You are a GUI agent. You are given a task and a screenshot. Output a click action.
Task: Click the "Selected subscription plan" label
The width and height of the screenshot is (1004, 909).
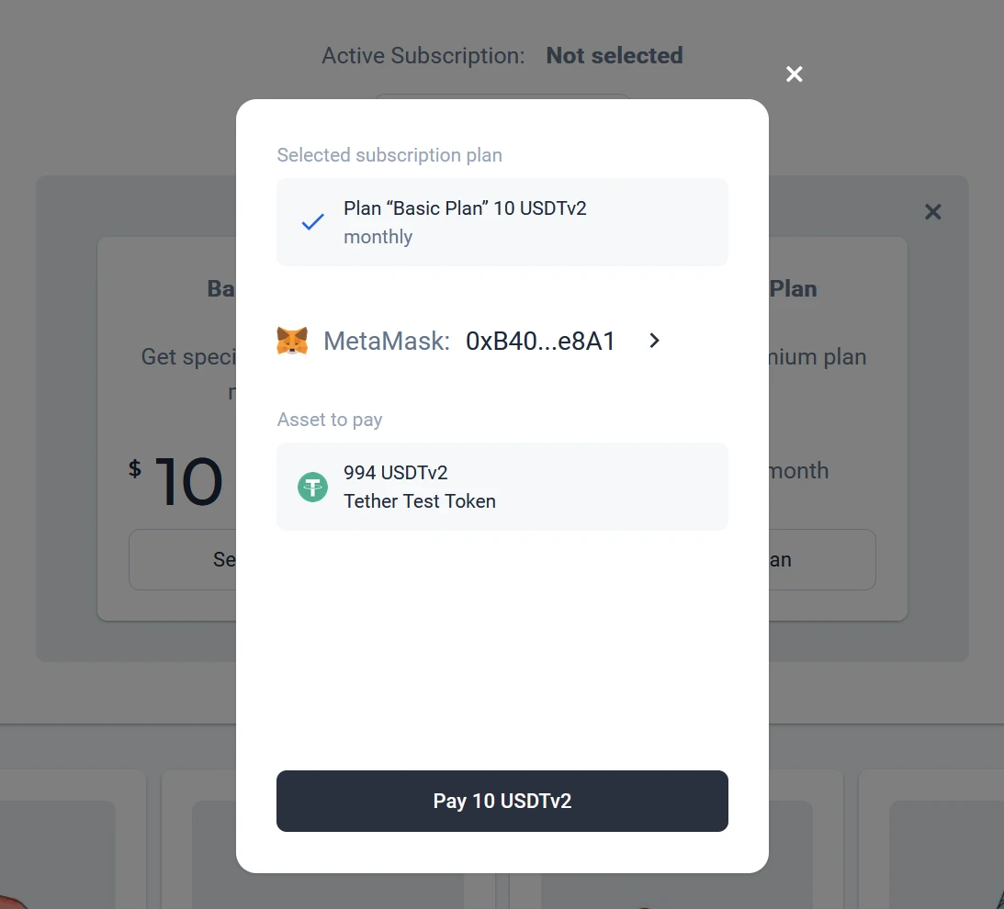pos(389,155)
